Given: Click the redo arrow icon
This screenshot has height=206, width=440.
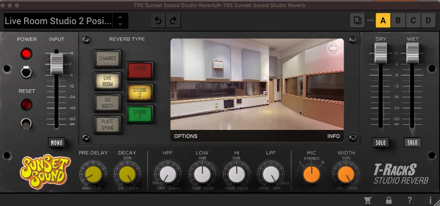Looking at the screenshot, I should [x=173, y=21].
